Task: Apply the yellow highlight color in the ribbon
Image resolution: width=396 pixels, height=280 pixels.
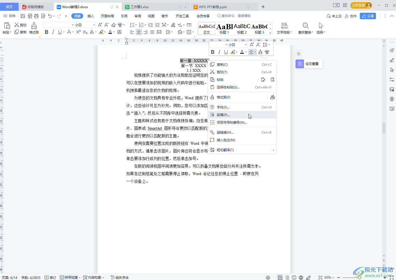Action: pos(101,32)
